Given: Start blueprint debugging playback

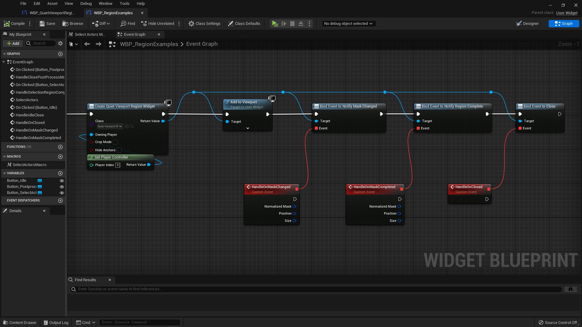Looking at the screenshot, I should [x=275, y=23].
